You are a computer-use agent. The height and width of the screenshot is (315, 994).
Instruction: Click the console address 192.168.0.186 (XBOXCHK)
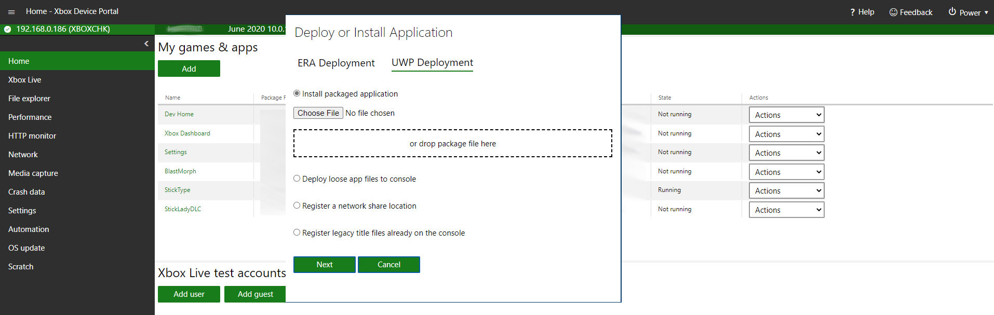point(63,29)
